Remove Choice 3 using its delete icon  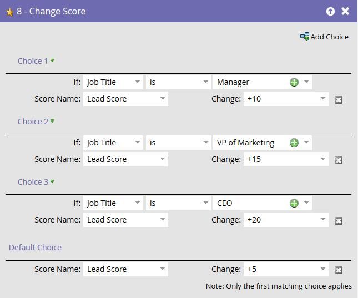(339, 221)
